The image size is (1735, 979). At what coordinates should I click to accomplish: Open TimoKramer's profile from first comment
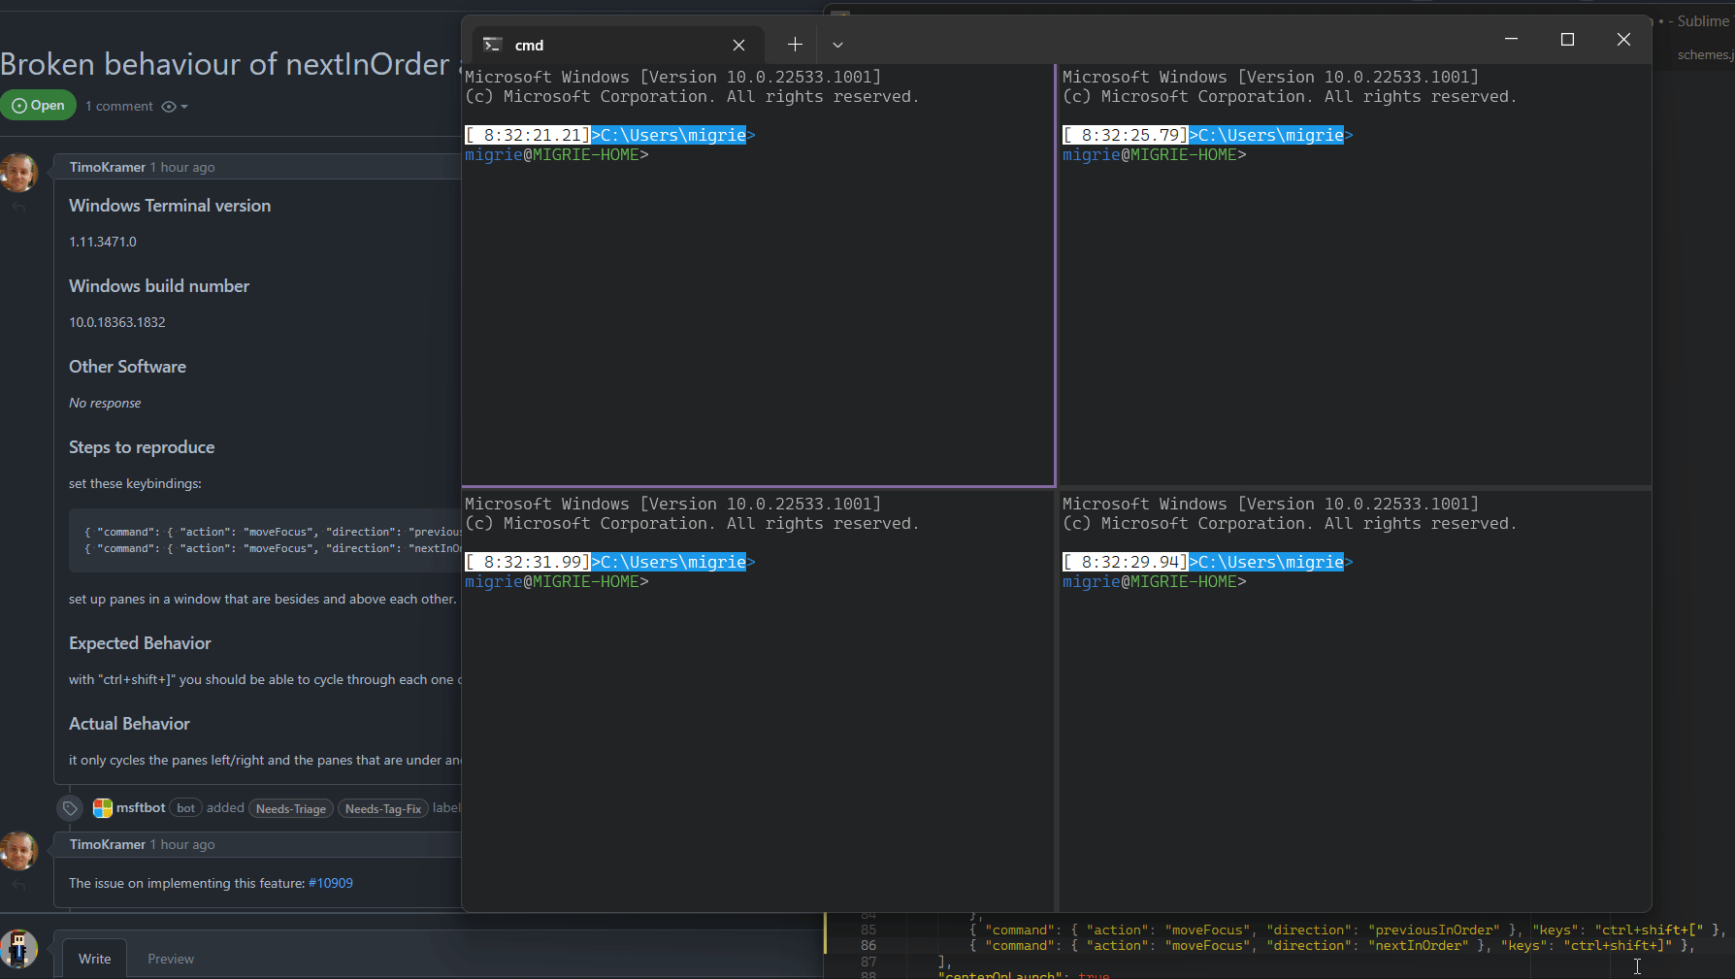pos(107,167)
